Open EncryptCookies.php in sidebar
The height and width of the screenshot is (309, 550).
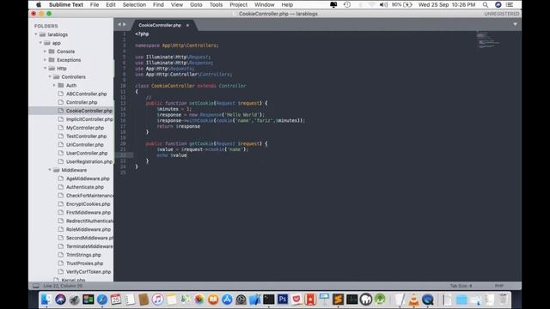tap(88, 204)
